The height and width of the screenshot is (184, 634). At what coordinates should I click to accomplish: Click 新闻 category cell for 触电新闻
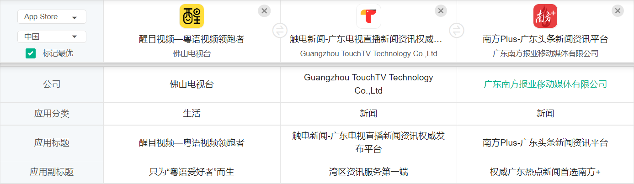368,114
